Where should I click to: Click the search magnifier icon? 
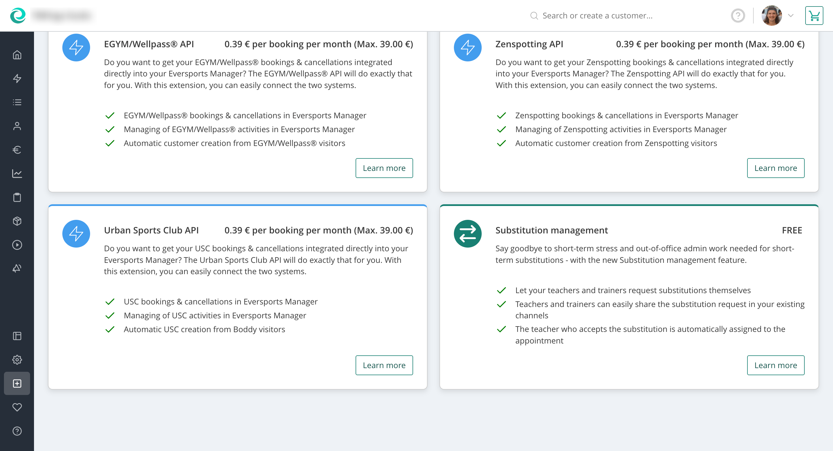pos(534,16)
